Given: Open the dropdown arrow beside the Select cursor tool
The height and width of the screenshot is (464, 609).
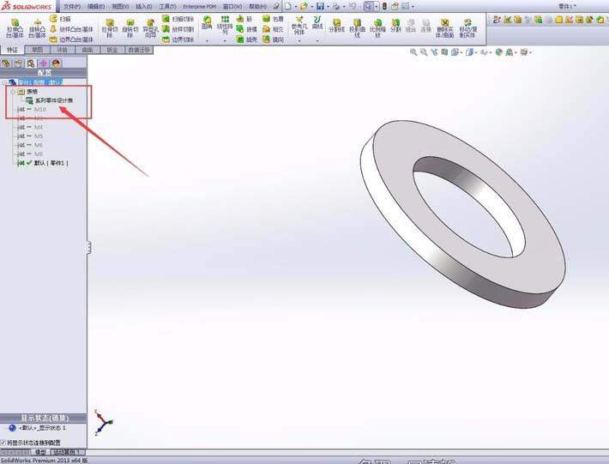Looking at the screenshot, I should point(377,7).
